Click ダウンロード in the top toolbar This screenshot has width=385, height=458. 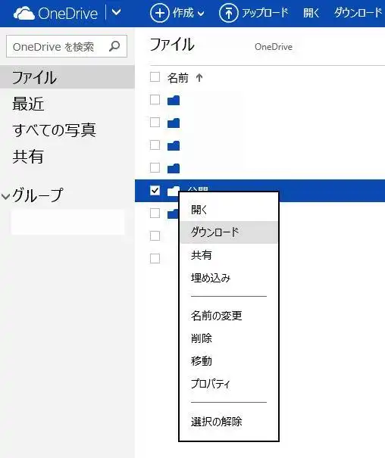[x=358, y=13]
